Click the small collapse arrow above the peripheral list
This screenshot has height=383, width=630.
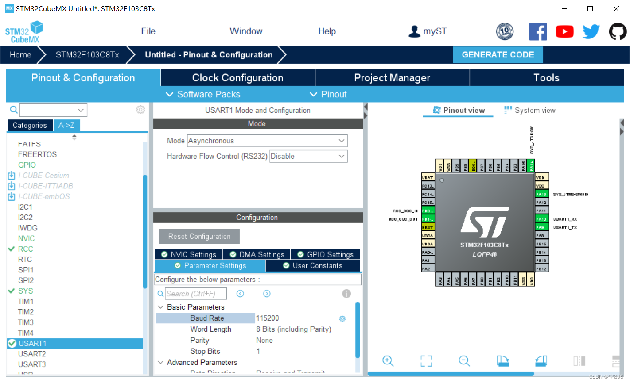(x=74, y=137)
